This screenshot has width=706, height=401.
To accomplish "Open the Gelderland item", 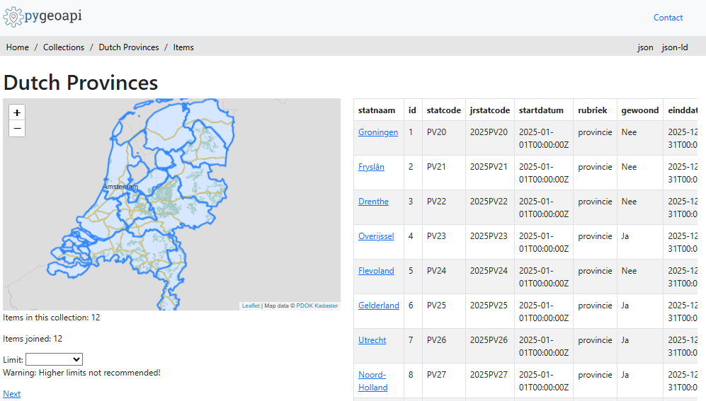I will 378,306.
